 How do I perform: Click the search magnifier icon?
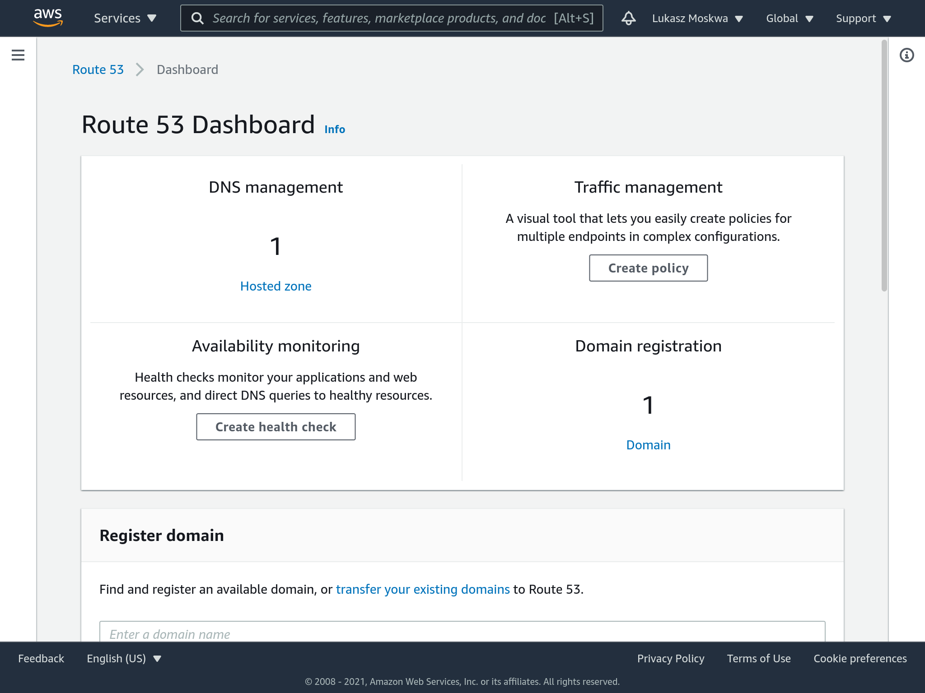[x=197, y=18]
